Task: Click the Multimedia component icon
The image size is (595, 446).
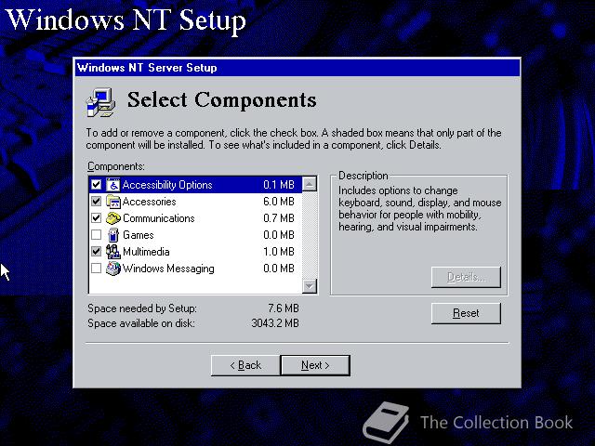Action: (113, 252)
